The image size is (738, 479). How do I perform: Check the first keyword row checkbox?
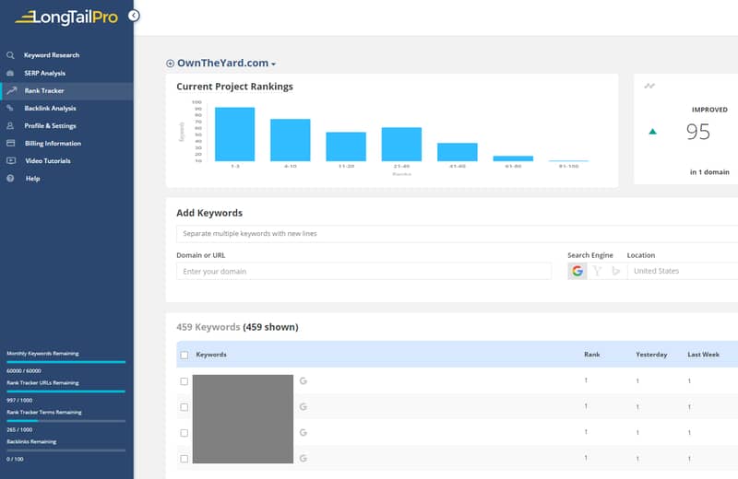tap(184, 381)
